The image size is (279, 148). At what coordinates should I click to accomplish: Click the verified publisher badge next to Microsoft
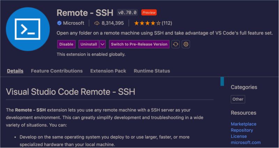point(59,23)
